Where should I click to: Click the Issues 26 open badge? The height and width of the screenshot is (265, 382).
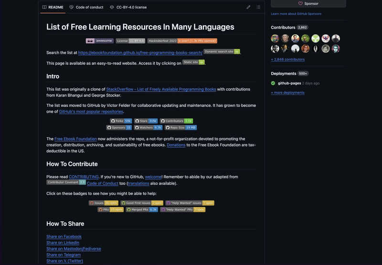104,203
